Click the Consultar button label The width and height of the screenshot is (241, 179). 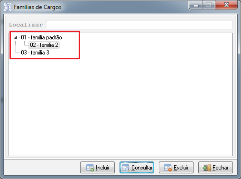tap(142, 168)
